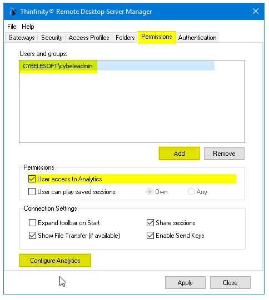Click the Add button

[x=179, y=153]
